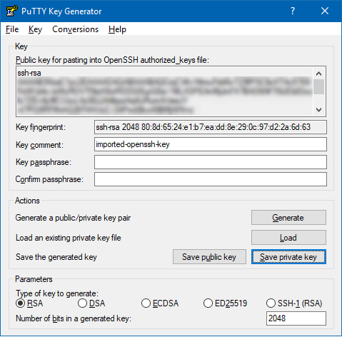This screenshot has height=337, width=342.
Task: Click the Key fingerprint field
Action: coord(211,127)
